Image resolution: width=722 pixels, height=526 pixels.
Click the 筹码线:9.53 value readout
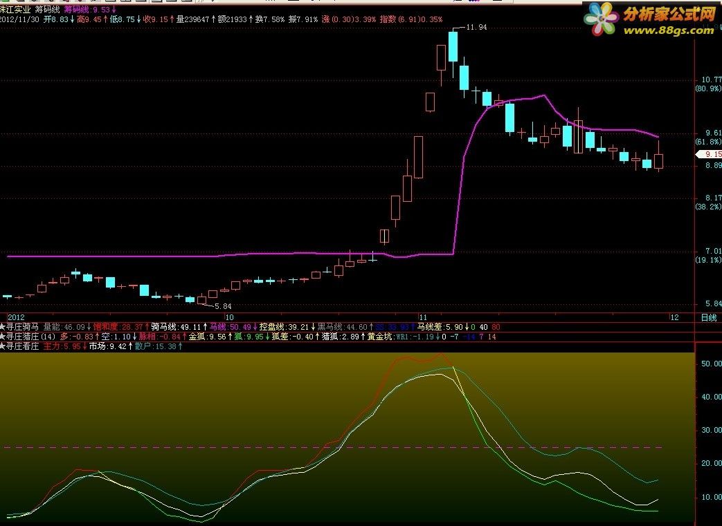(x=90, y=9)
